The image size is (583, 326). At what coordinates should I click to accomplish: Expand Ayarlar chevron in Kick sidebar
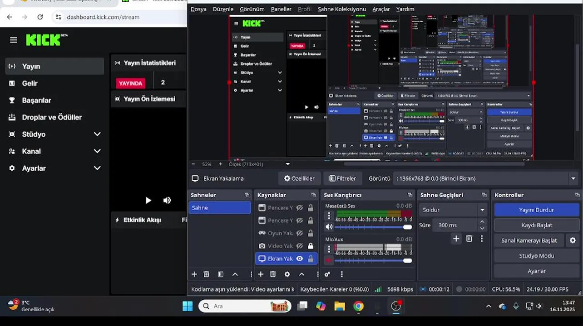point(97,168)
